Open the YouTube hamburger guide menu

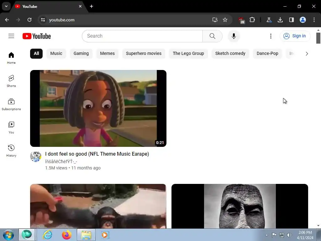[11, 36]
